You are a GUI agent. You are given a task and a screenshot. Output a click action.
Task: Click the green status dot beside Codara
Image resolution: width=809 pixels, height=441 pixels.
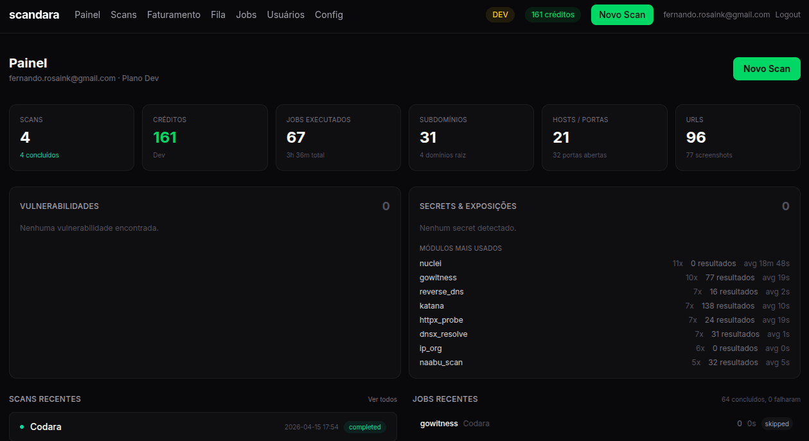point(23,426)
